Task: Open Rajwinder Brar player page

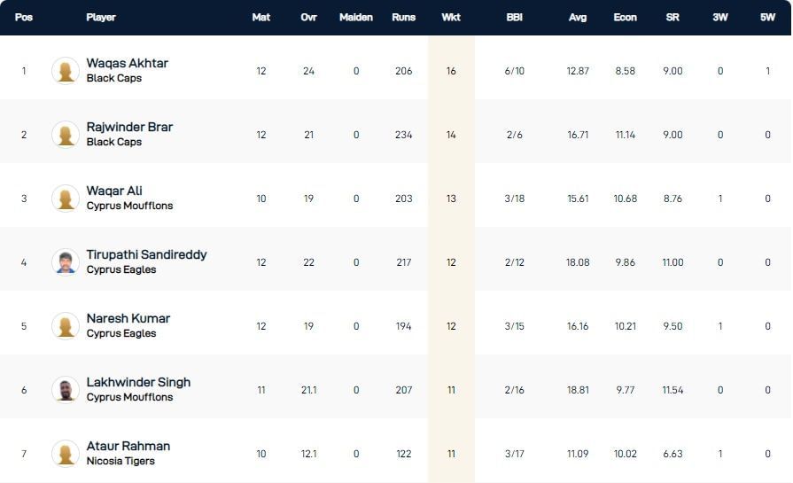Action: click(x=129, y=128)
